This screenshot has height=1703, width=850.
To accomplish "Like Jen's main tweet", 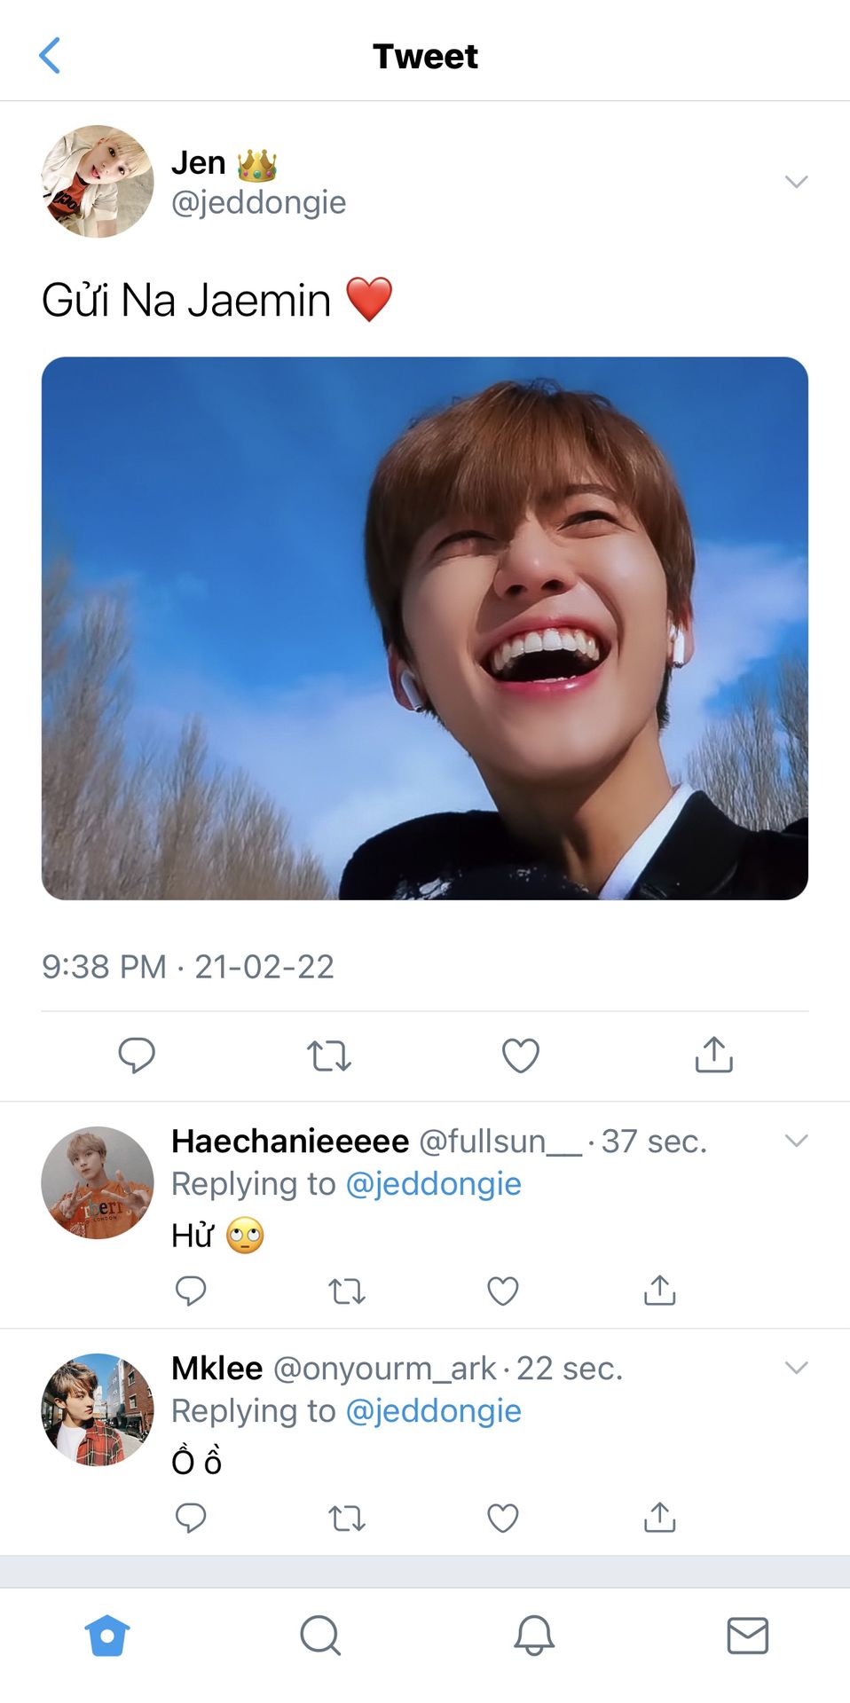I will click(x=521, y=1056).
